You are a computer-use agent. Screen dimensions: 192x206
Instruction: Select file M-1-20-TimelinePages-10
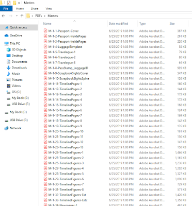(x=66, y=131)
